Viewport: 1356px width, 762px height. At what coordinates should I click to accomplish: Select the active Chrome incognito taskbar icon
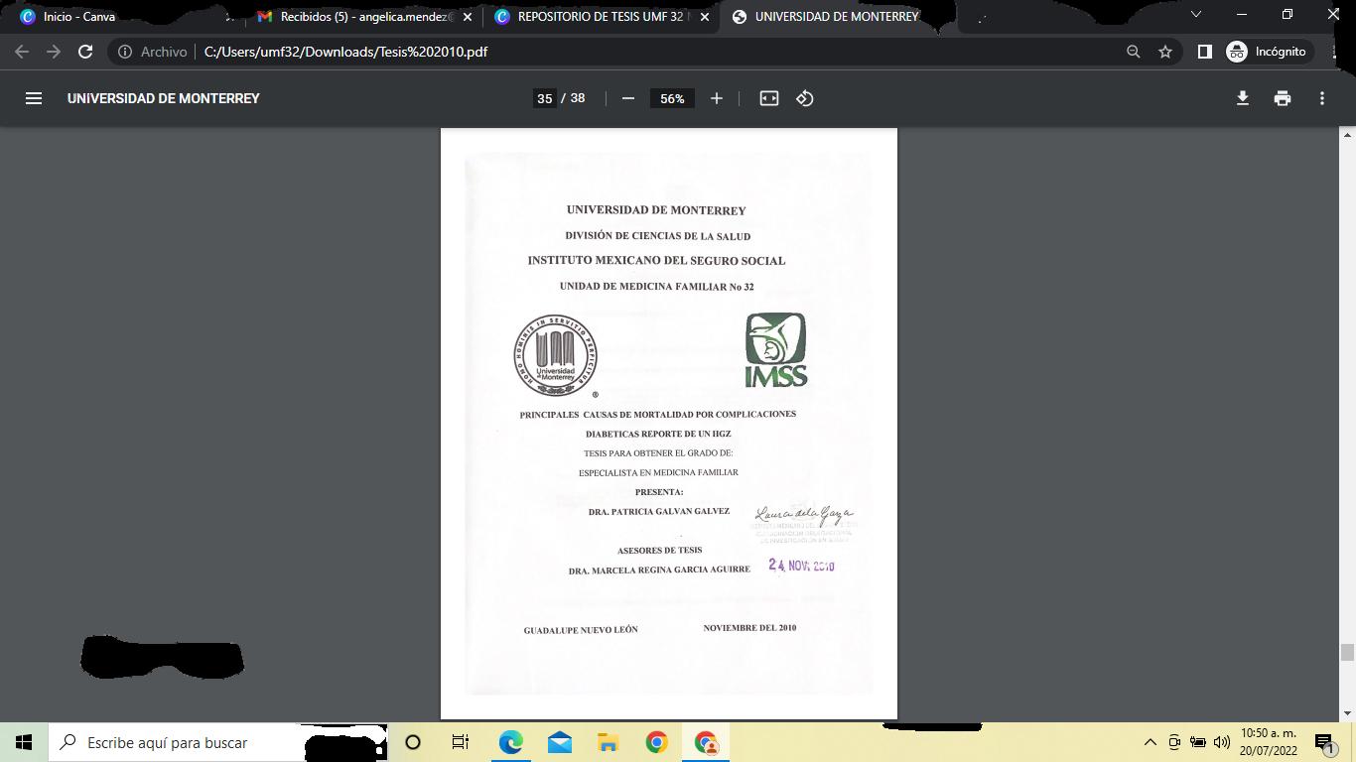click(706, 742)
